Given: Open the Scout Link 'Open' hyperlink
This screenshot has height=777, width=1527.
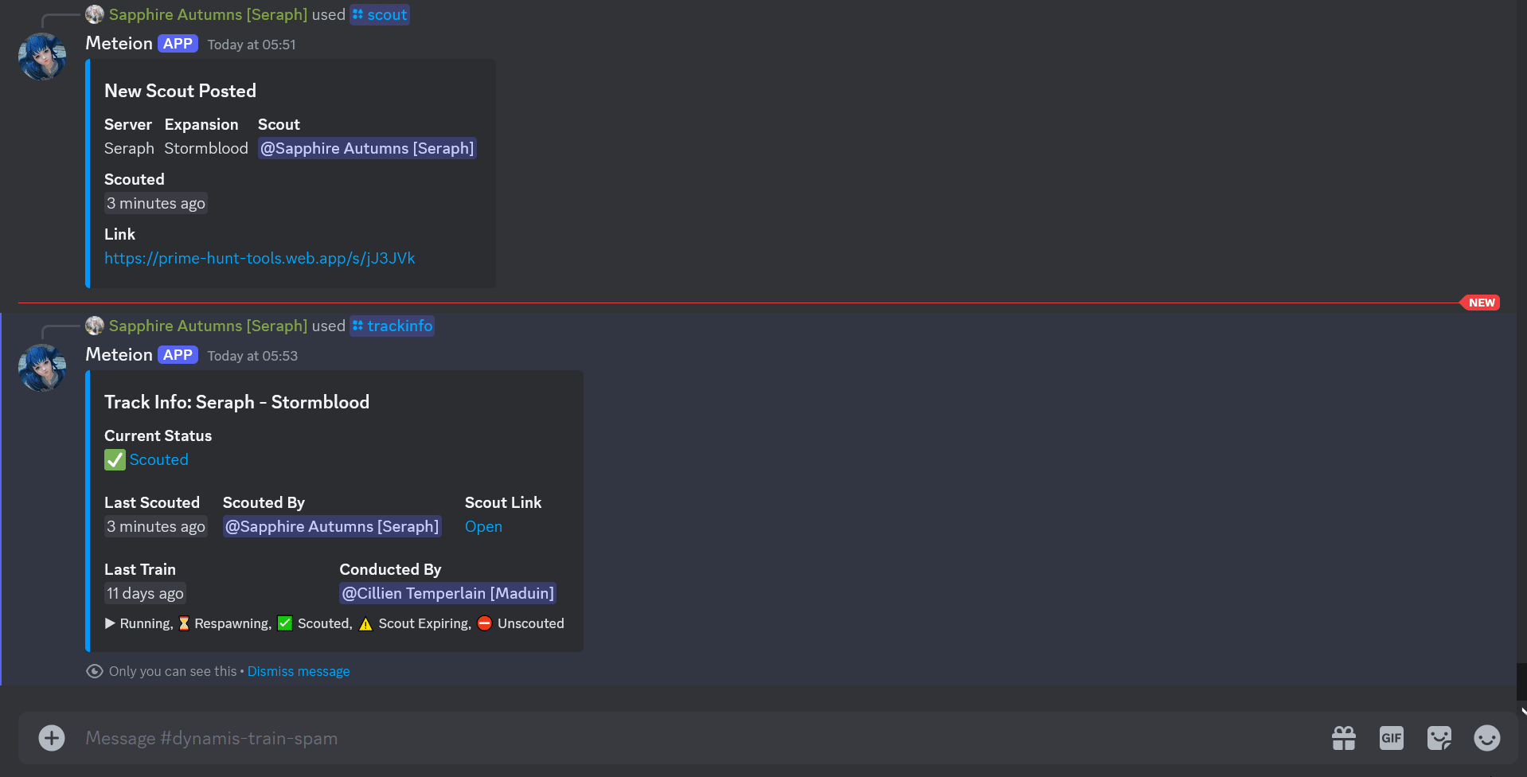Looking at the screenshot, I should pyautogui.click(x=483, y=527).
